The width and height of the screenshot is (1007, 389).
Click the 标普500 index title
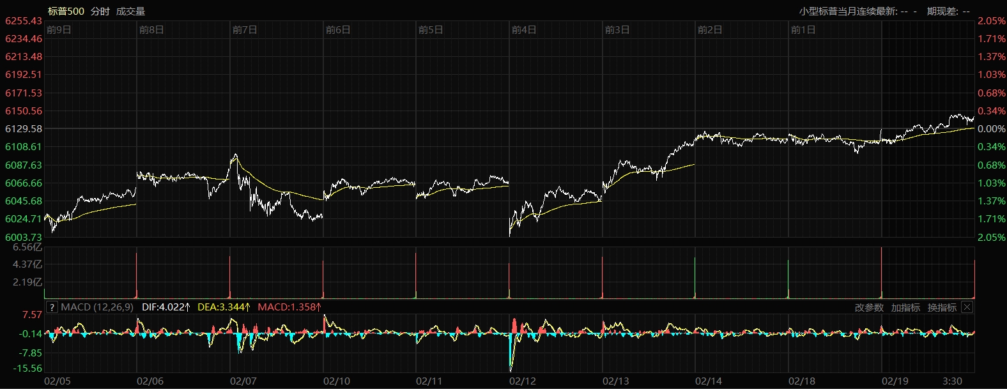click(66, 11)
